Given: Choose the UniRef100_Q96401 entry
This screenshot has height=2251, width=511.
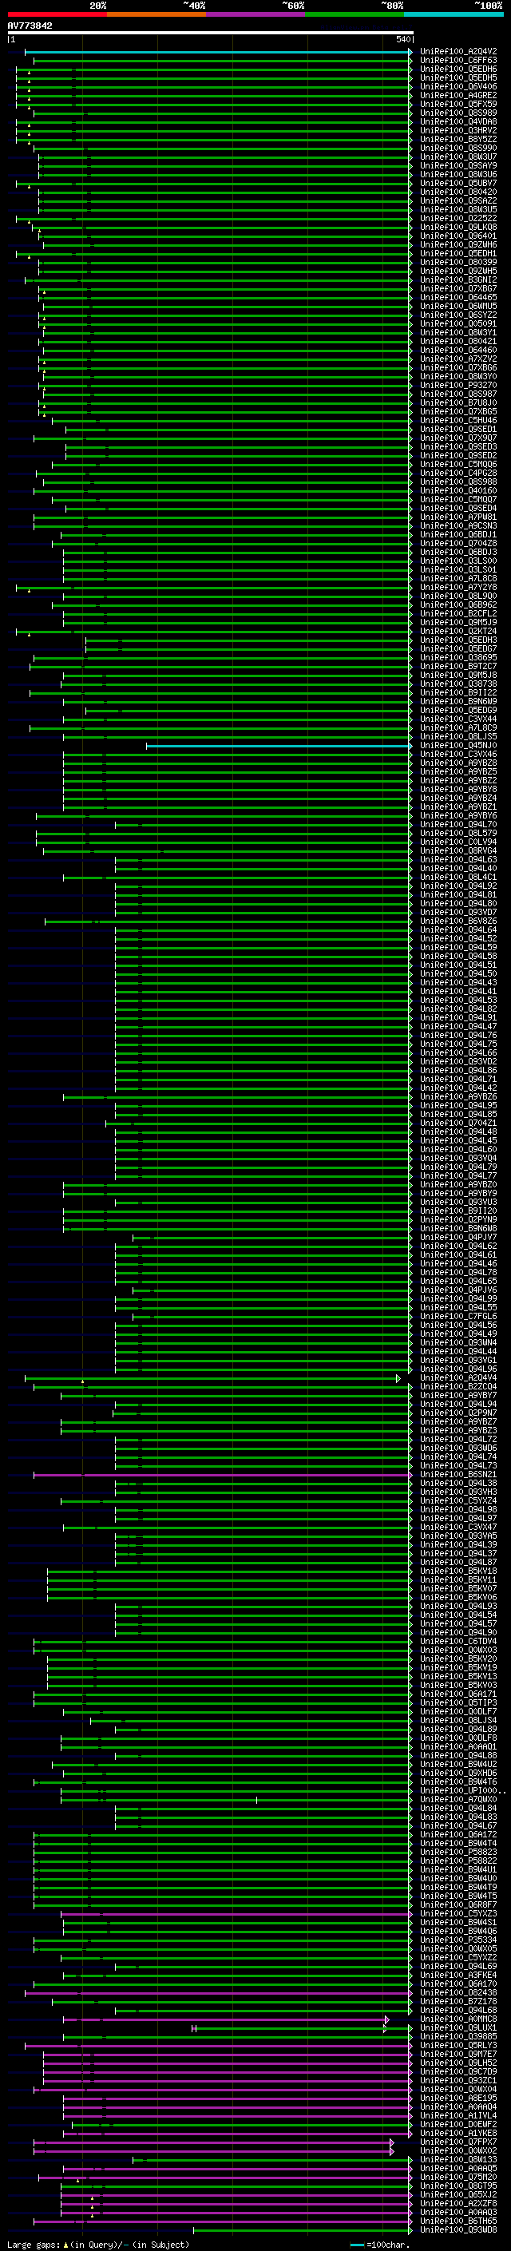Looking at the screenshot, I should coord(458,236).
